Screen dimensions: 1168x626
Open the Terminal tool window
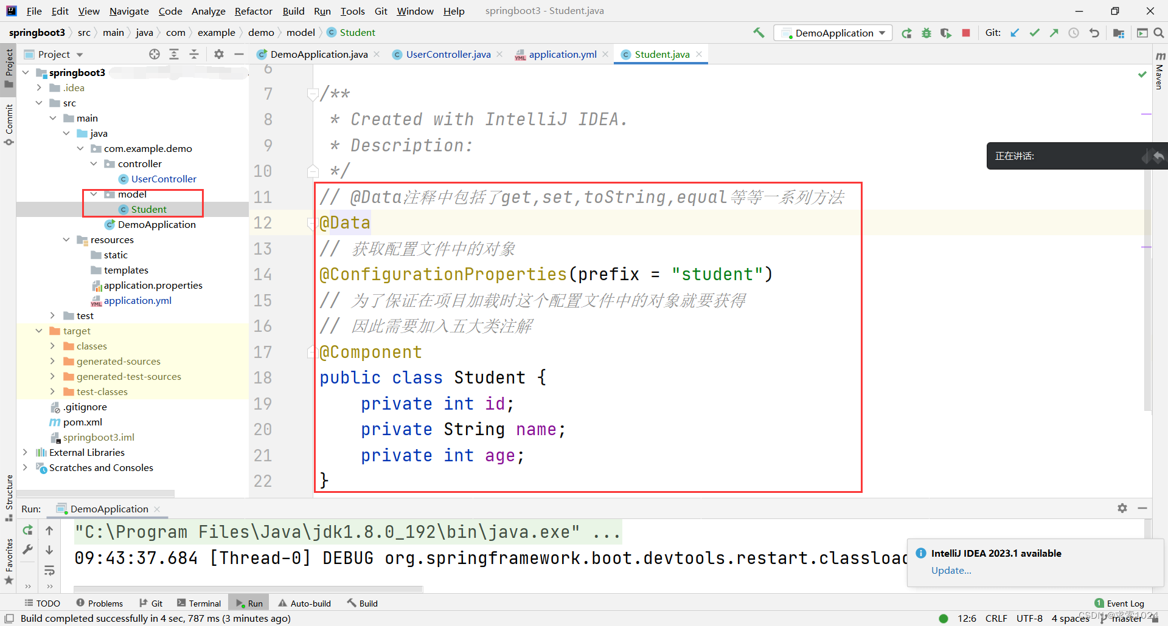tap(199, 603)
